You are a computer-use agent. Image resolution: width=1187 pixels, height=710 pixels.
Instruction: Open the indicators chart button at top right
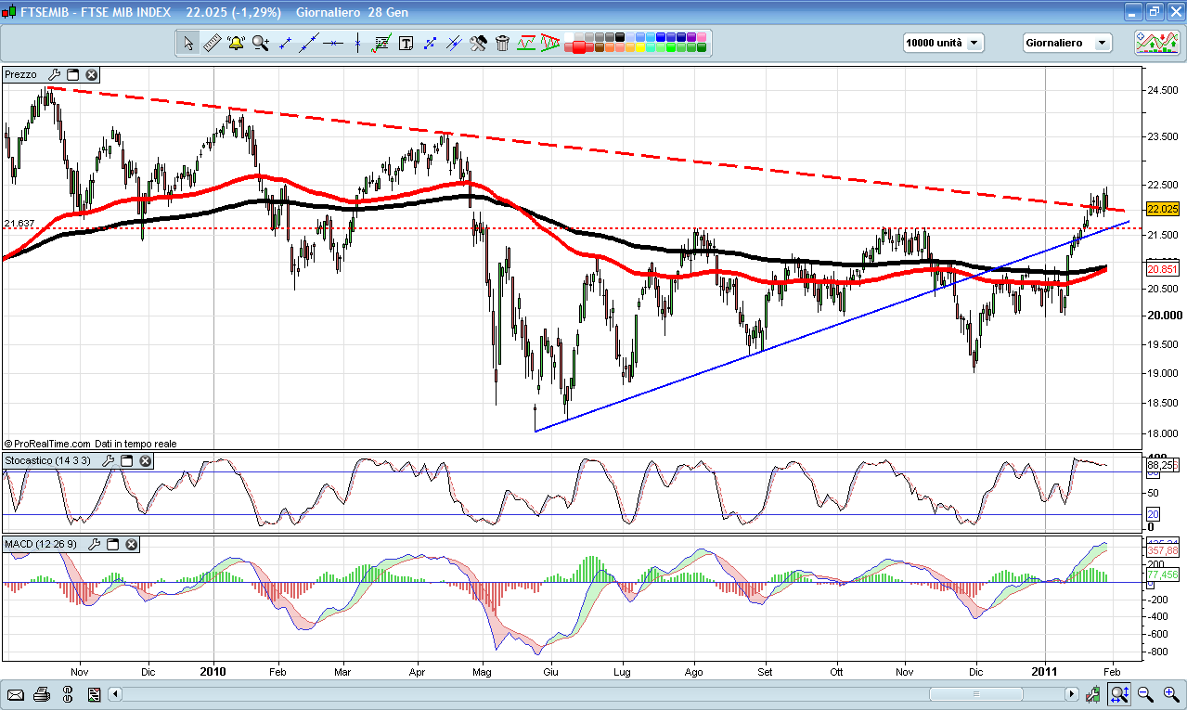tap(1157, 43)
